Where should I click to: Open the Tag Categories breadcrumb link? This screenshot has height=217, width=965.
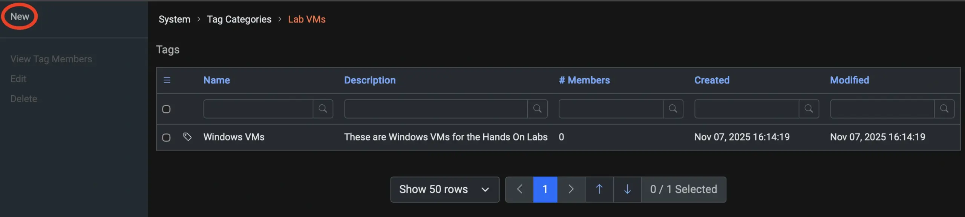(x=239, y=19)
